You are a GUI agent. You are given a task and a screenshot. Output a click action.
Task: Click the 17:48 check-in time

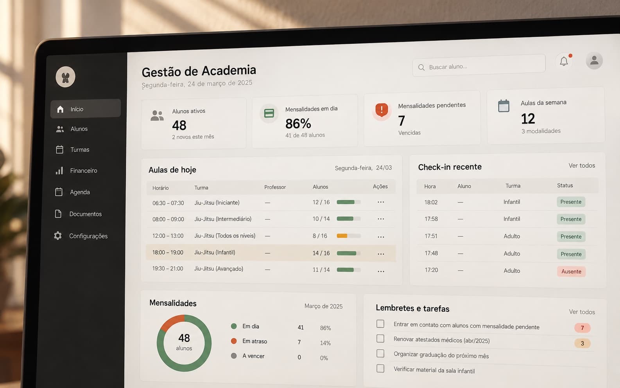(x=431, y=253)
